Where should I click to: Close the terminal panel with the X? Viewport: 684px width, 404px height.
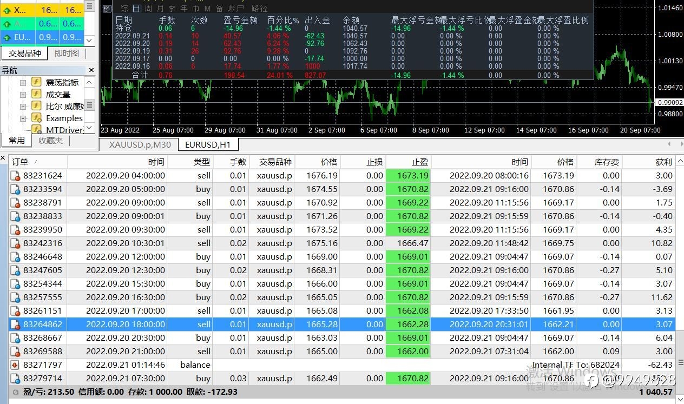tap(3, 158)
